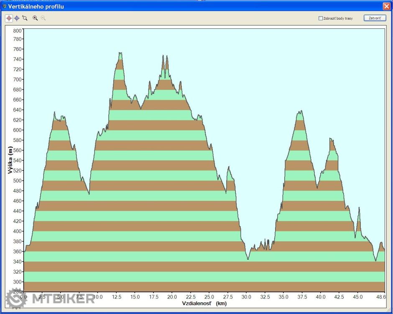Click the summit near 37.5 km
Screen dimensions: 393x314
300,111
